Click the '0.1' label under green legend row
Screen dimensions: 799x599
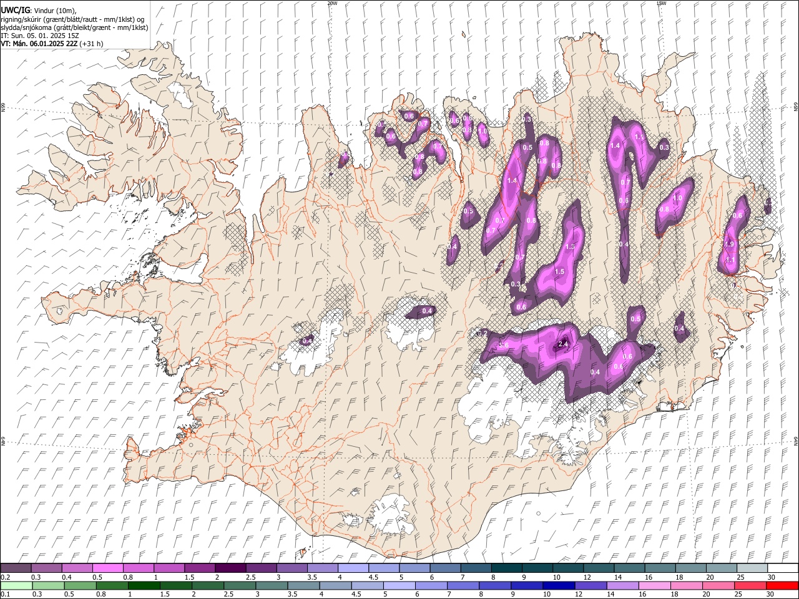click(4, 595)
